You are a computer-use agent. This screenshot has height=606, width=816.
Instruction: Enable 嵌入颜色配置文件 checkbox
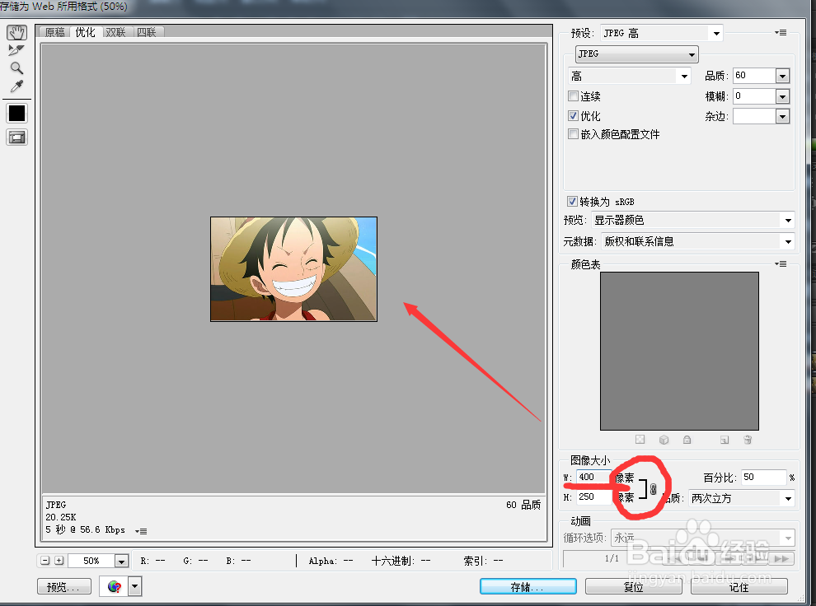573,134
